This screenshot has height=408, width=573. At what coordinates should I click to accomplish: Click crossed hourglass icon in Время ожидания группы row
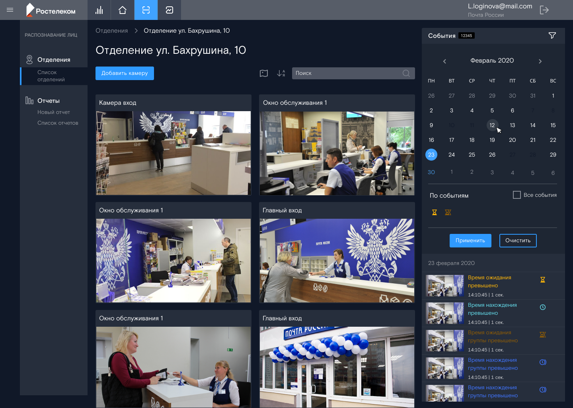(x=543, y=335)
